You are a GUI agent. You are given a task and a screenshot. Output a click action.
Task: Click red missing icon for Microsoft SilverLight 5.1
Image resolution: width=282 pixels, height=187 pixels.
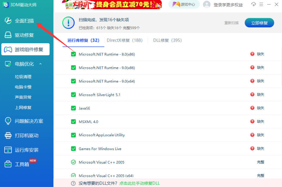252,94
